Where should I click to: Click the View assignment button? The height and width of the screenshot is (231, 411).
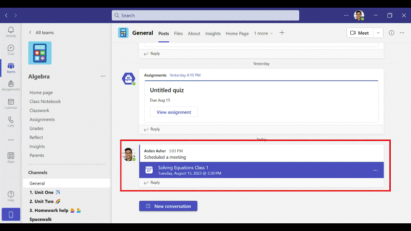tap(174, 112)
